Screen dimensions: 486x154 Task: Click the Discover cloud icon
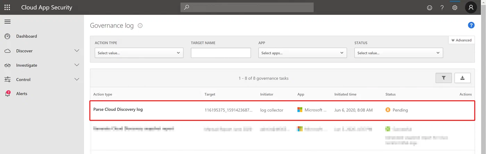[x=7, y=51]
